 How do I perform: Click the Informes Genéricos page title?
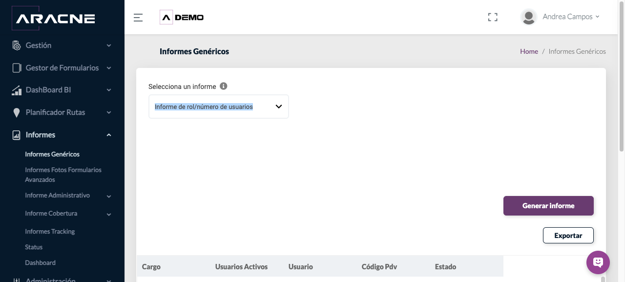[194, 51]
